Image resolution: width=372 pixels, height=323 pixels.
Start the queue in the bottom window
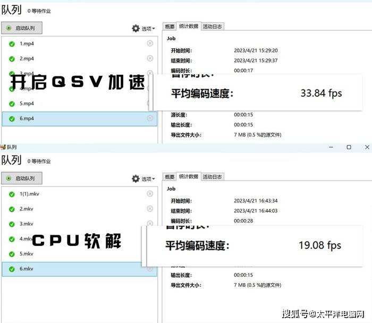pos(22,178)
